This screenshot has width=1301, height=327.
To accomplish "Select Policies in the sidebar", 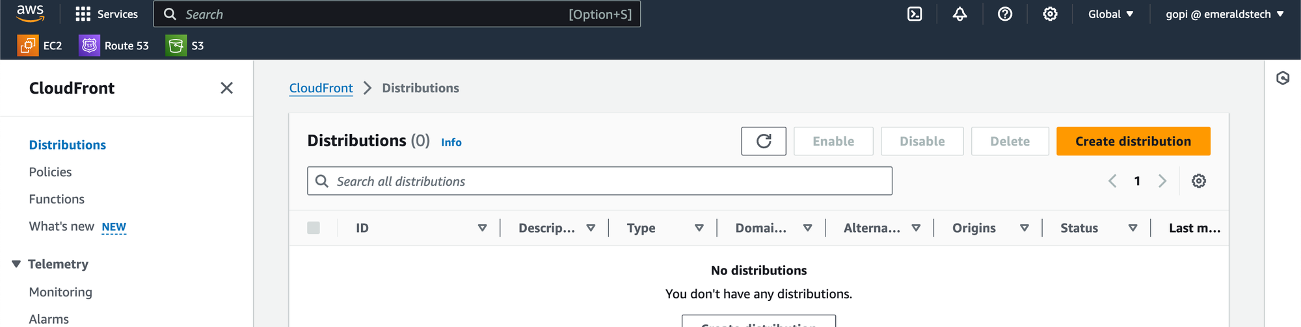I will click(x=50, y=172).
